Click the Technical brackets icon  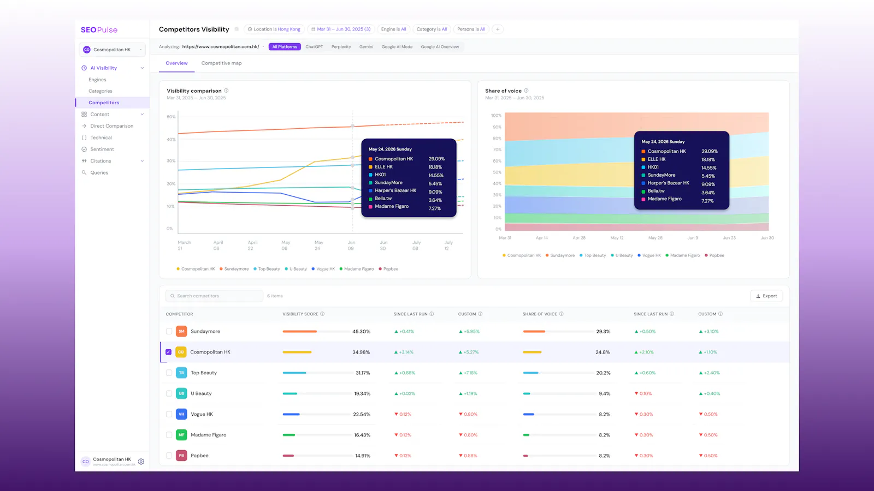84,137
